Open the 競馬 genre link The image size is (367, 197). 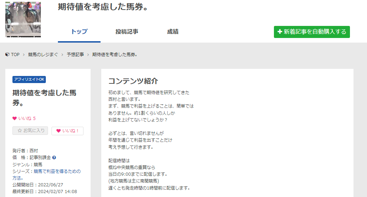tap(38, 165)
